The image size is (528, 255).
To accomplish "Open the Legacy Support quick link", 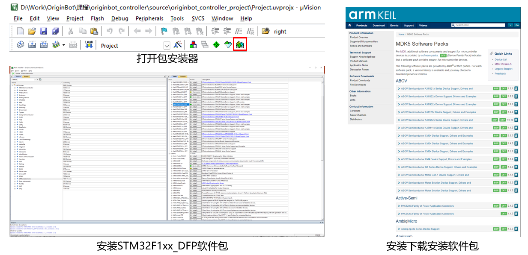I will pos(503,69).
